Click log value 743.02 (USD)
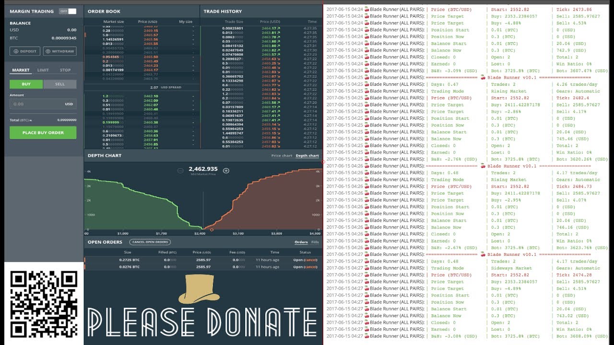The width and height of the screenshot is (614, 345). point(571,316)
